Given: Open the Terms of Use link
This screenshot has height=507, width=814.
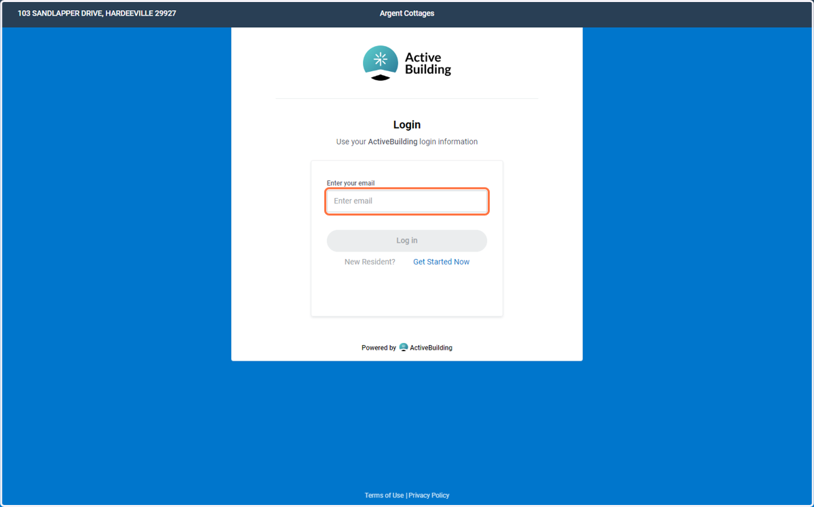Looking at the screenshot, I should click(x=384, y=495).
